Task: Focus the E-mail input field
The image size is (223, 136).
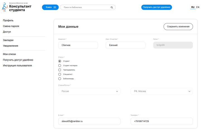Action: (89, 121)
